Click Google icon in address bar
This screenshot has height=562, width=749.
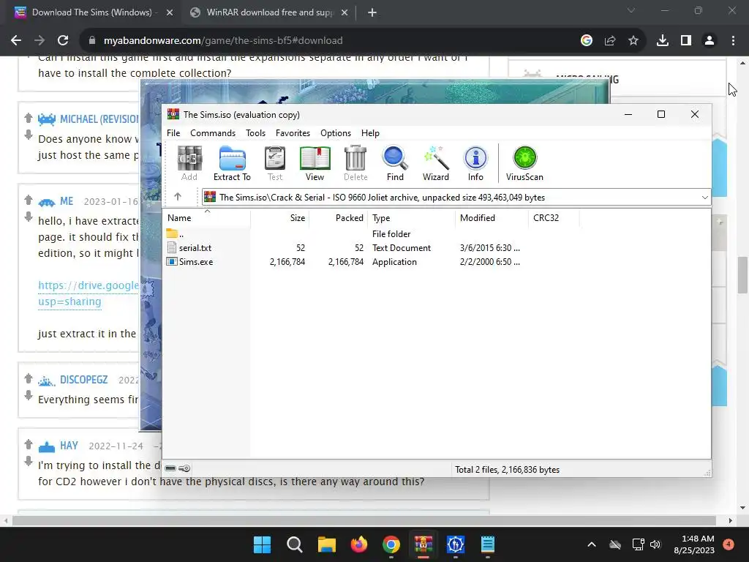point(587,41)
